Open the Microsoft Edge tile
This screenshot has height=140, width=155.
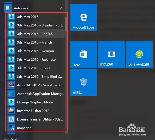click(x=84, y=17)
